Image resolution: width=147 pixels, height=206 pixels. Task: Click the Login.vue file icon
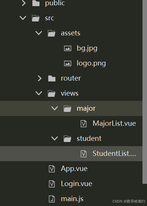coord(52,184)
